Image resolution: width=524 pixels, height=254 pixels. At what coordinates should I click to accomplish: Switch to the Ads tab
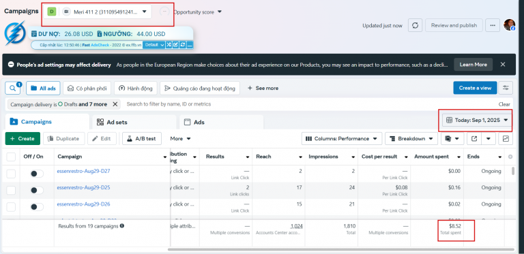point(221,122)
